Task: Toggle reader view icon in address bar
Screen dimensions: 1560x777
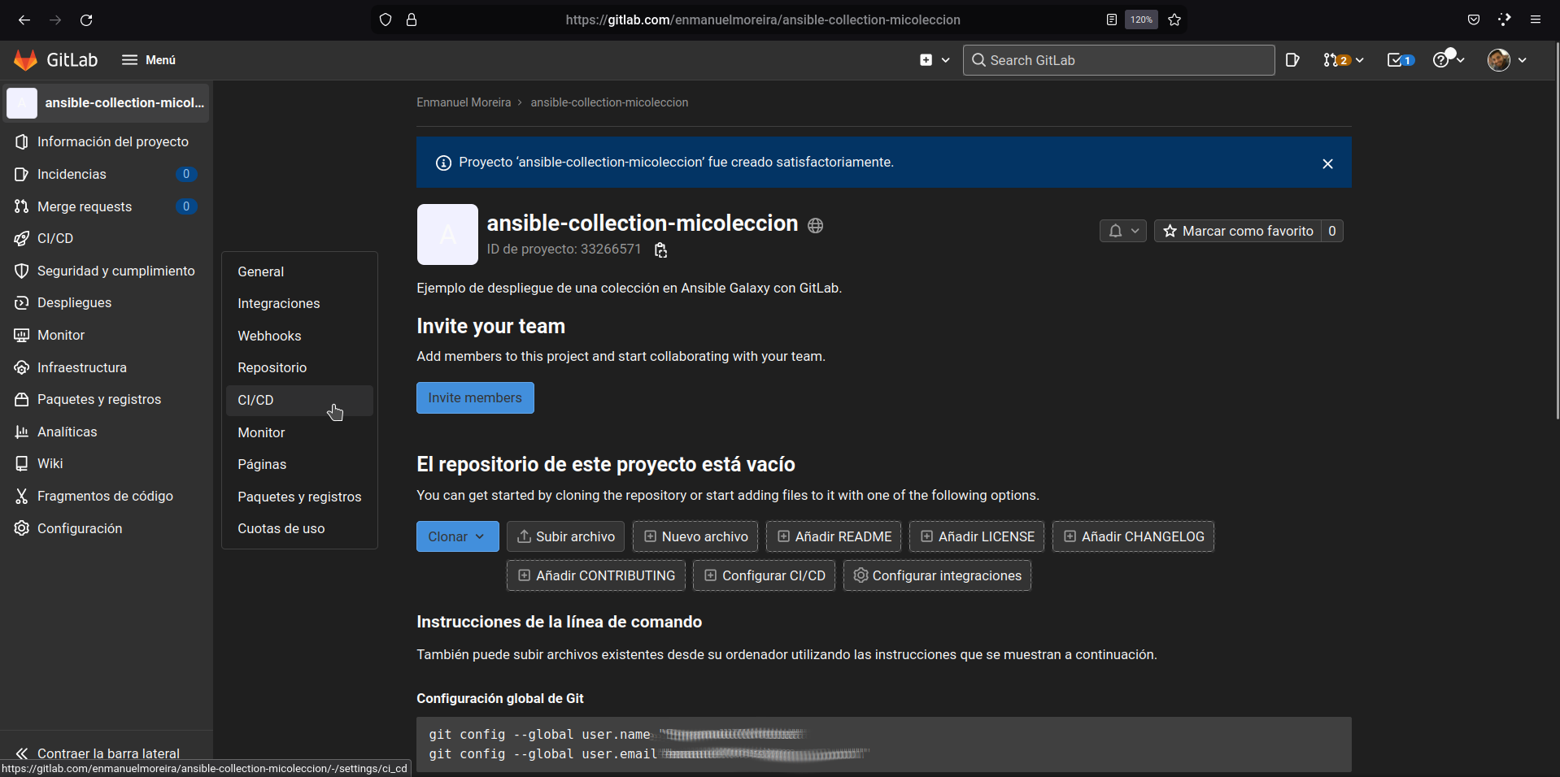Action: [1111, 20]
